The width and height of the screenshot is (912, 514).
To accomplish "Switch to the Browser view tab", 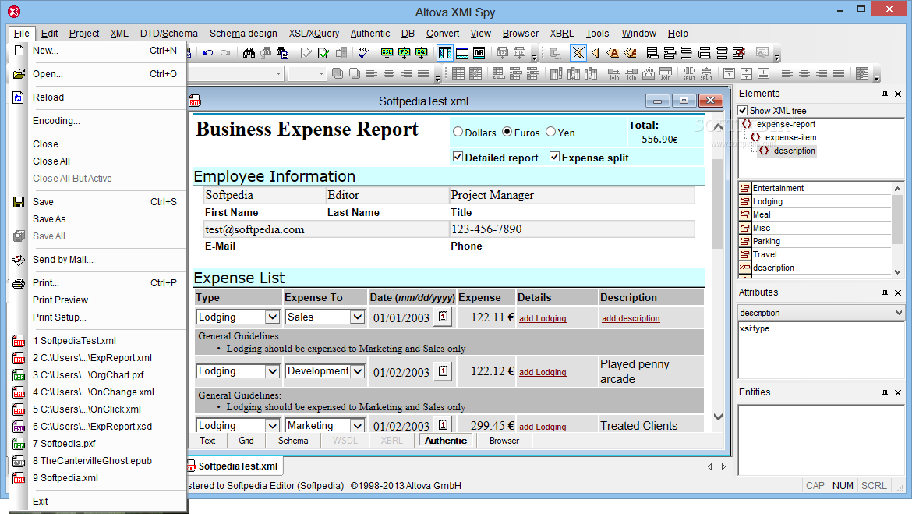I will 504,441.
